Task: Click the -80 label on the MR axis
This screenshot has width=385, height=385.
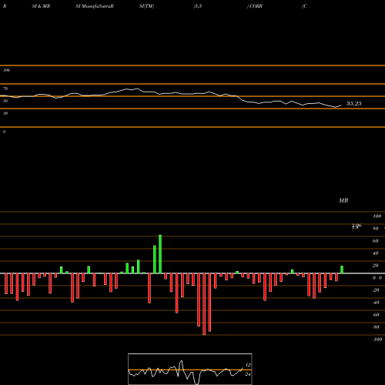Action: point(376,327)
